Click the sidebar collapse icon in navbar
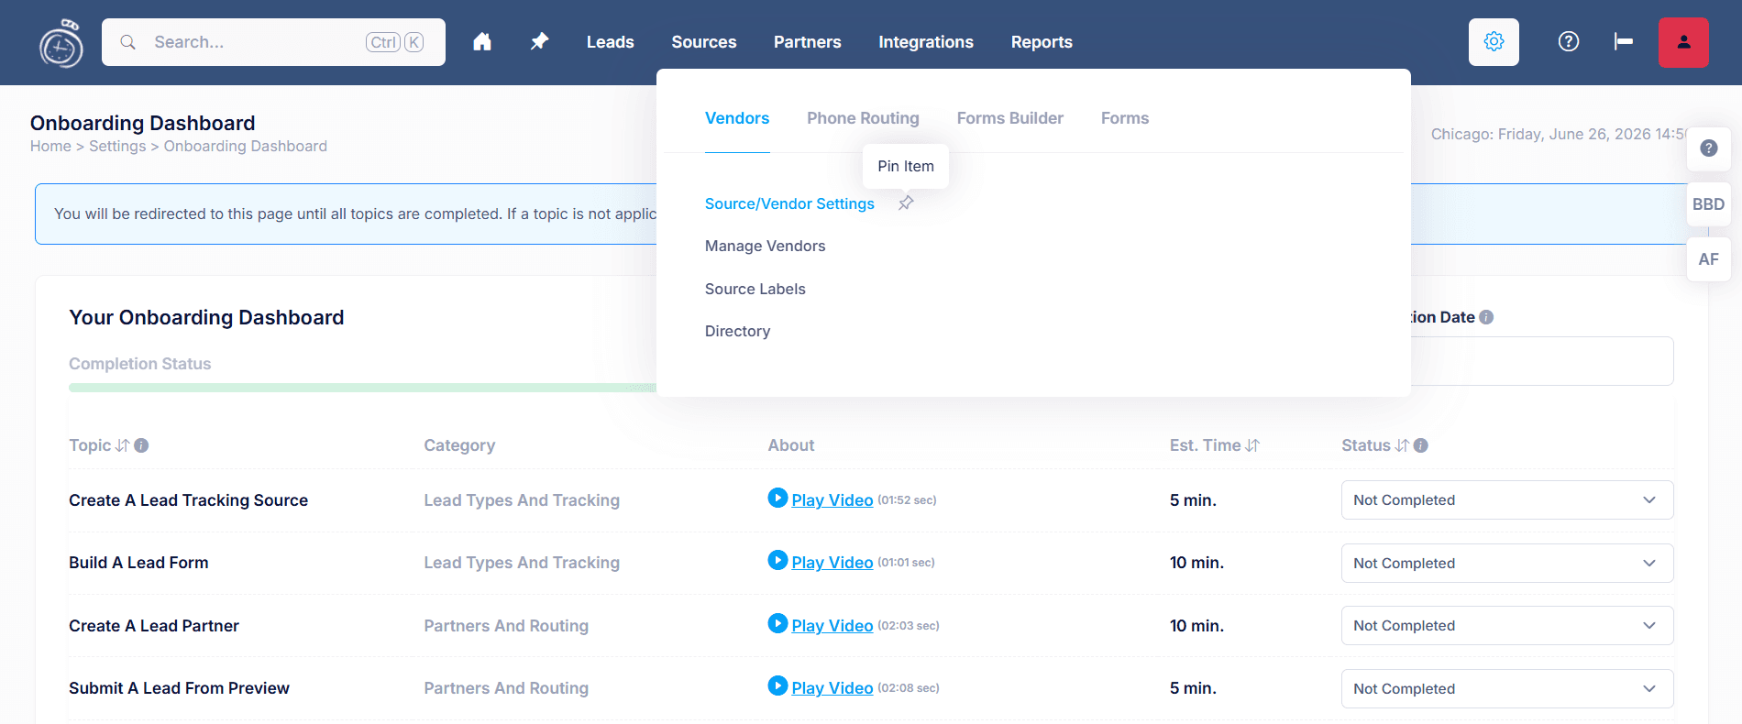1742x724 pixels. tap(1624, 42)
